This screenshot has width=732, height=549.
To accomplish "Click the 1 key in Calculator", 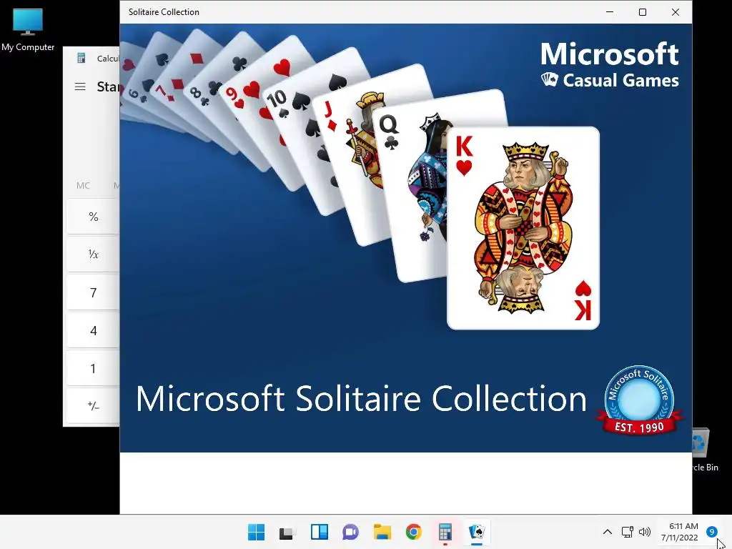I will tap(94, 368).
